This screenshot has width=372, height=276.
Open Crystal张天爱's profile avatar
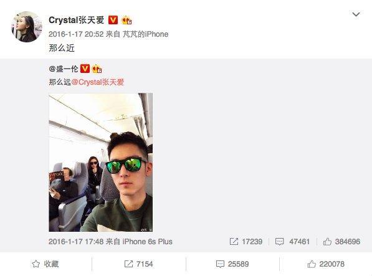(x=27, y=27)
